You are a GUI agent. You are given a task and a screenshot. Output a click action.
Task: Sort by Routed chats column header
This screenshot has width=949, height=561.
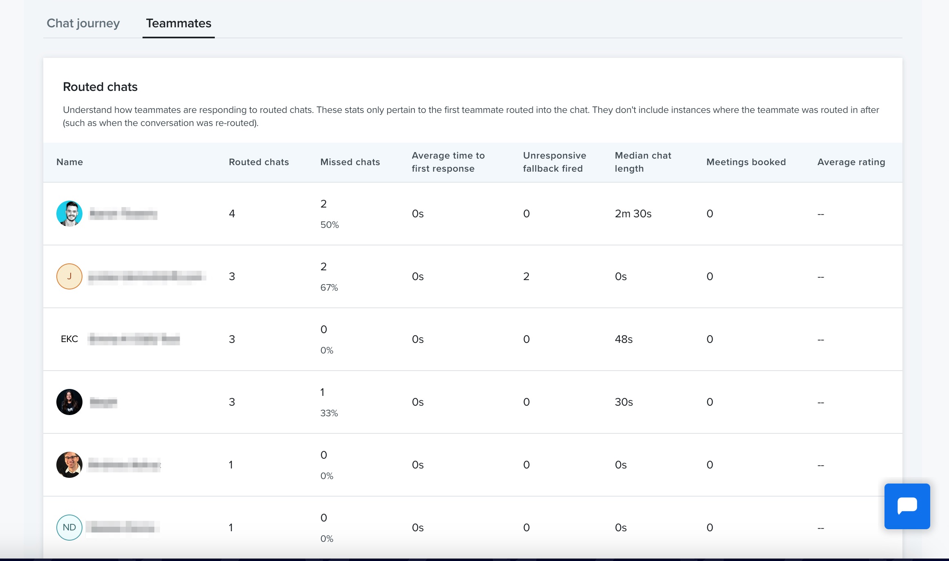(259, 162)
